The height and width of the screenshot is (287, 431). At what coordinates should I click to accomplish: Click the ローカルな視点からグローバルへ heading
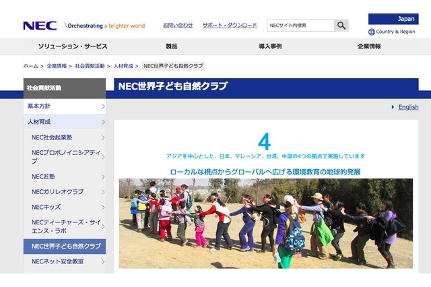tap(265, 172)
